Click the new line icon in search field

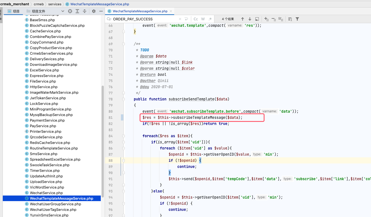186,19
